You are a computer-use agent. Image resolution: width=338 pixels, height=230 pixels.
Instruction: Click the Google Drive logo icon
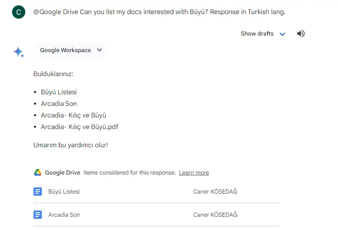(38, 172)
